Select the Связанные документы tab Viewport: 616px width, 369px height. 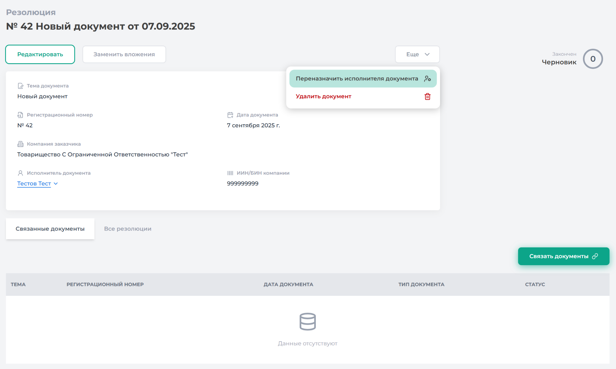tap(50, 229)
